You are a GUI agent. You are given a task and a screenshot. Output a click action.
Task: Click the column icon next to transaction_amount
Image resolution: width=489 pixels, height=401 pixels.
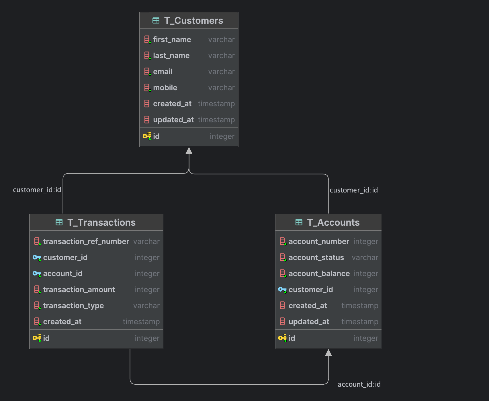coord(37,290)
